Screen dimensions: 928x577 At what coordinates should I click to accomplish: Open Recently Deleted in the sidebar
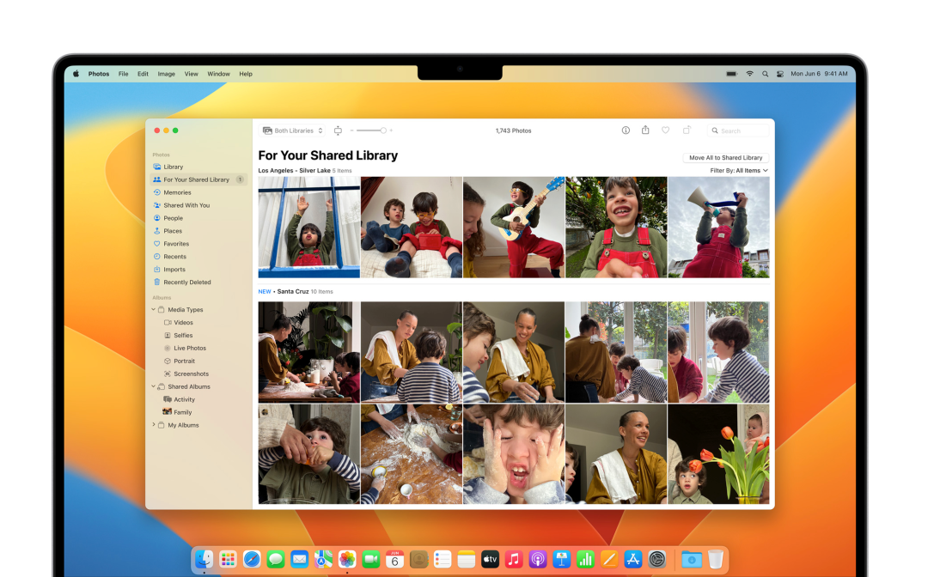click(x=186, y=282)
